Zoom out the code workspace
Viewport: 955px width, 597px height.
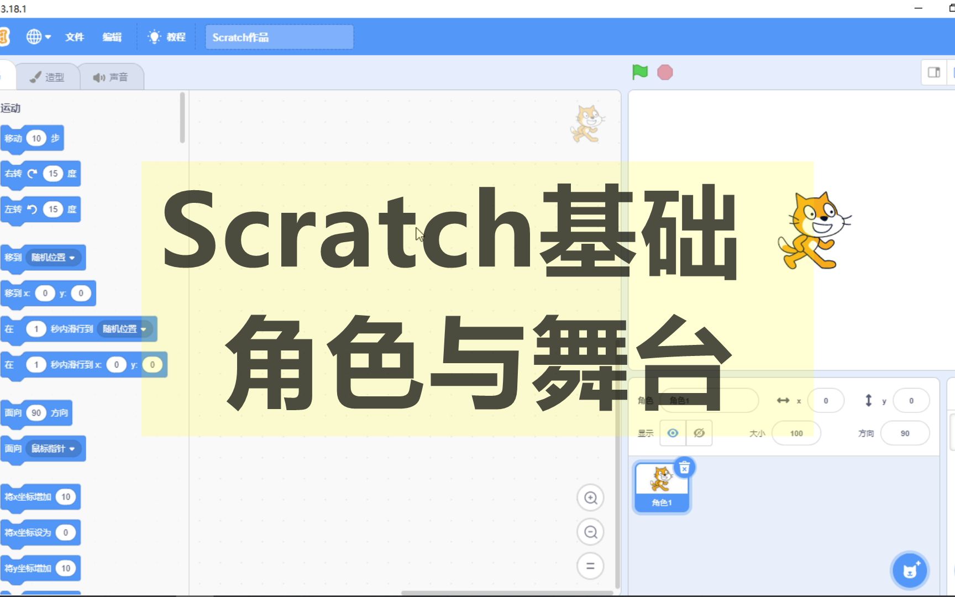tap(590, 532)
